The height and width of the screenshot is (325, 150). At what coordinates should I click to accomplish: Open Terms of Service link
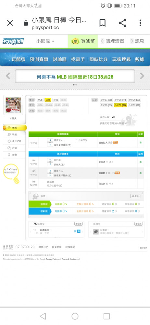pyautogui.click(x=69, y=259)
